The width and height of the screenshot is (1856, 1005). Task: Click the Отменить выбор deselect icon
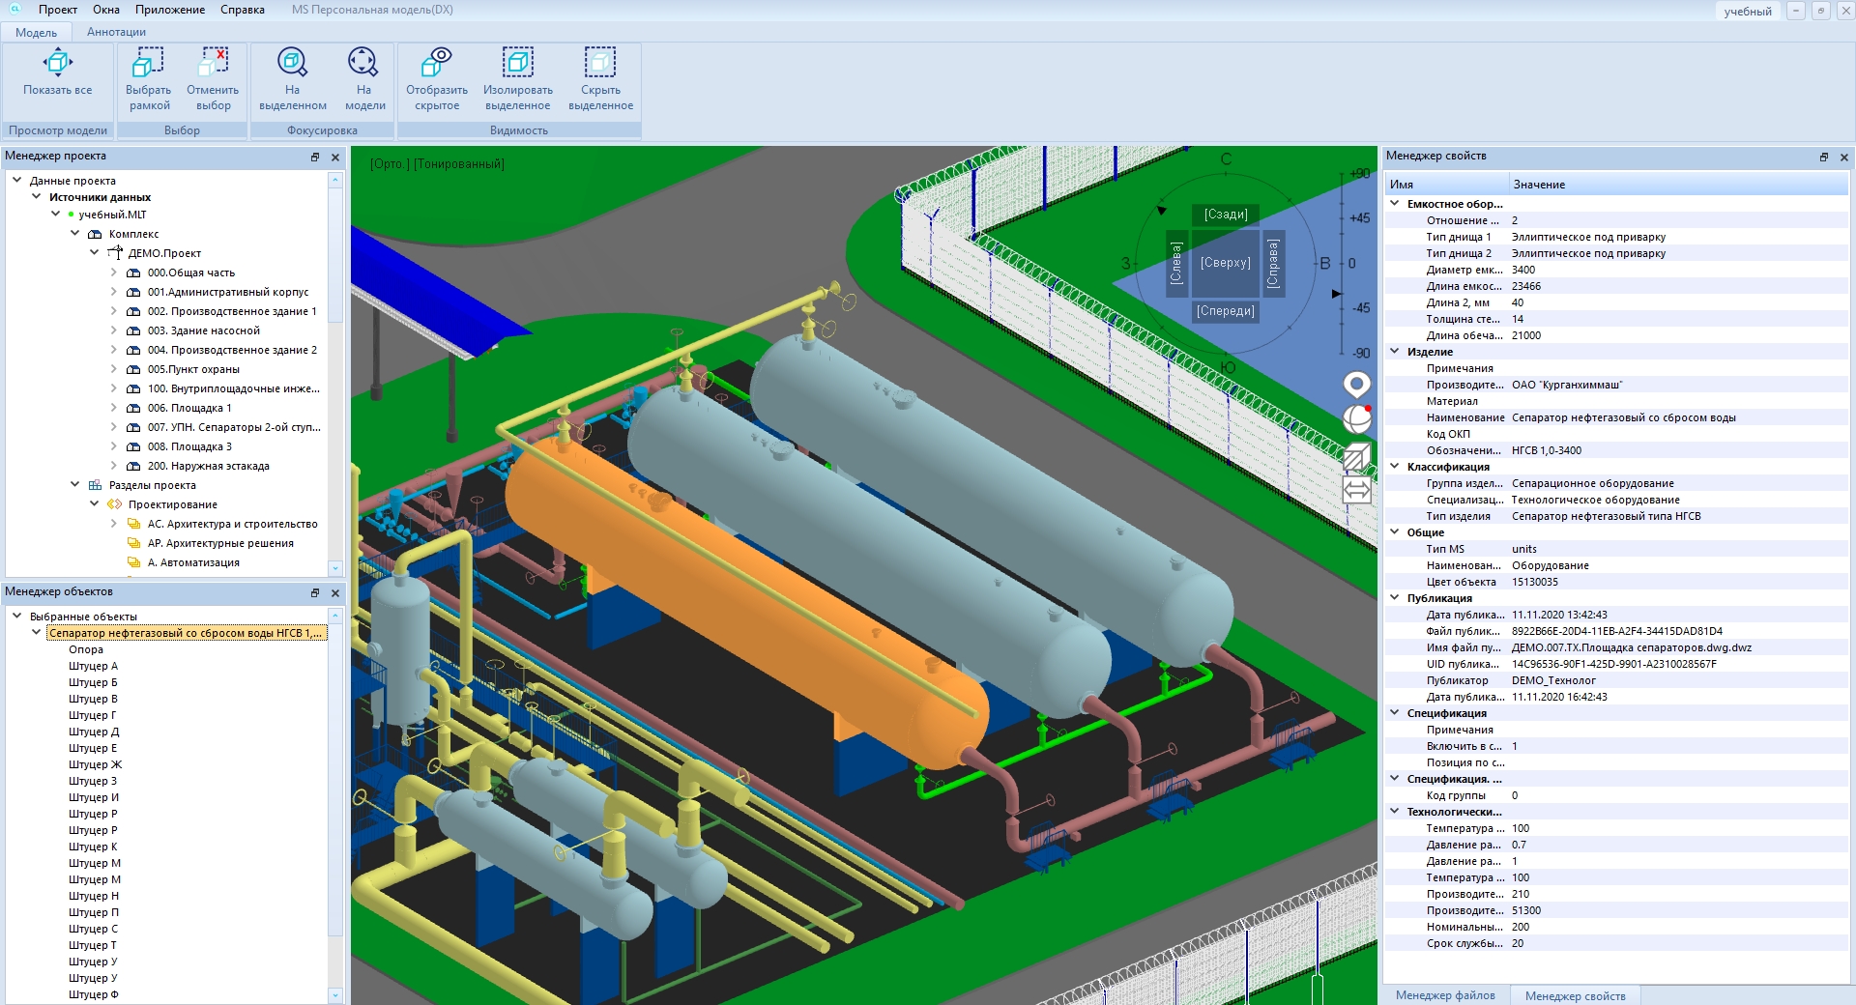tap(213, 64)
